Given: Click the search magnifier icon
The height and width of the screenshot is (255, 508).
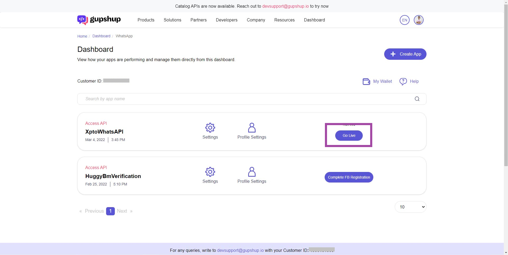Looking at the screenshot, I should (x=417, y=99).
